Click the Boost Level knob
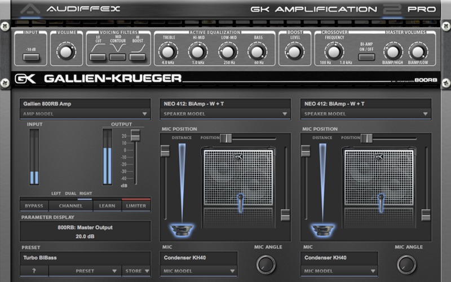 tap(294, 52)
